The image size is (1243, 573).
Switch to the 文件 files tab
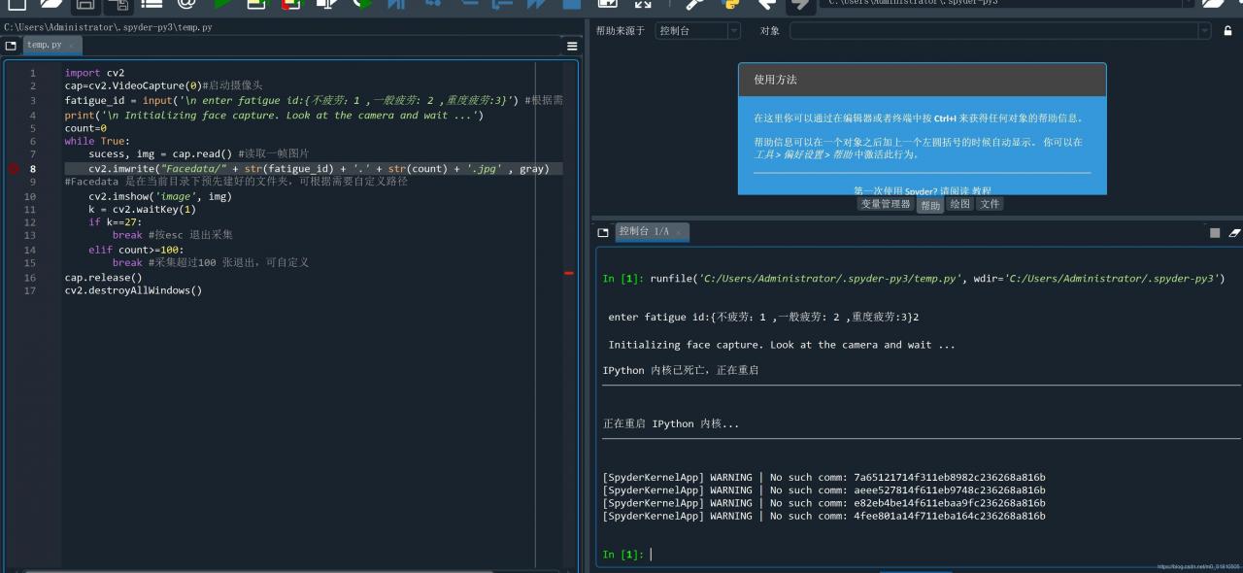tap(989, 204)
